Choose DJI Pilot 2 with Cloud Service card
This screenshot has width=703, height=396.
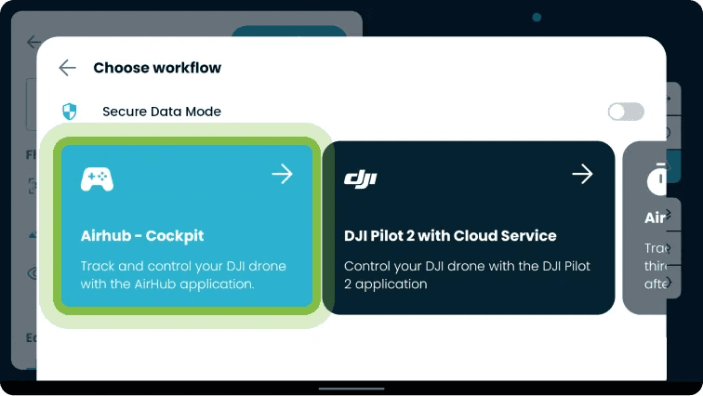click(468, 228)
